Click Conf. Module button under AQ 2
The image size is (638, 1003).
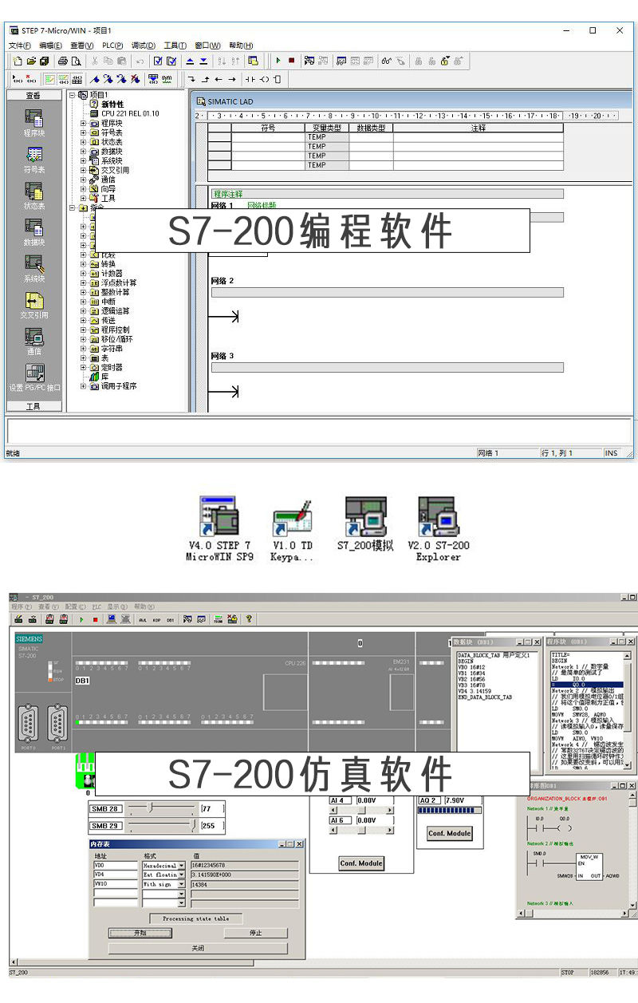[450, 833]
